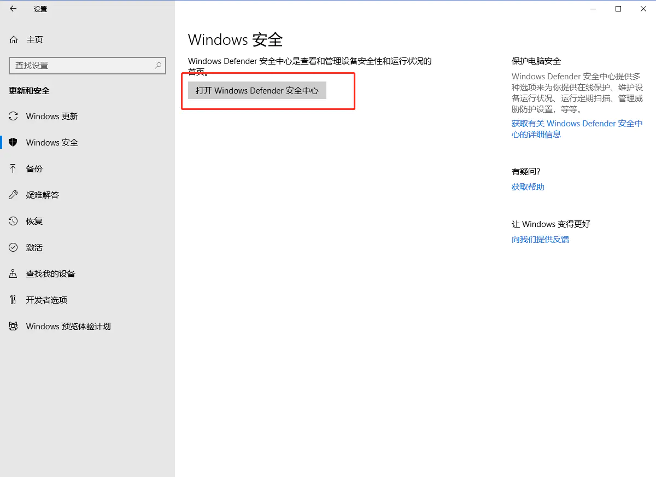The image size is (656, 477).
Task: Click the 有疑问? heading
Action: (x=526, y=172)
